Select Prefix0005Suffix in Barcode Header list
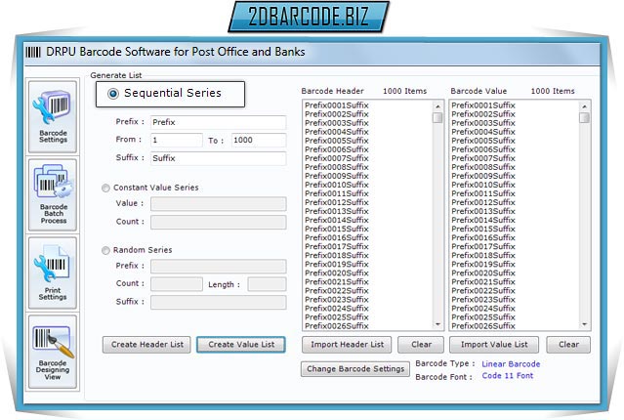 337,141
